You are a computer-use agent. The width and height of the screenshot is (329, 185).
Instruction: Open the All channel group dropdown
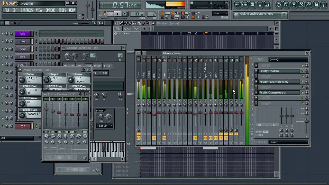[x=17, y=138]
